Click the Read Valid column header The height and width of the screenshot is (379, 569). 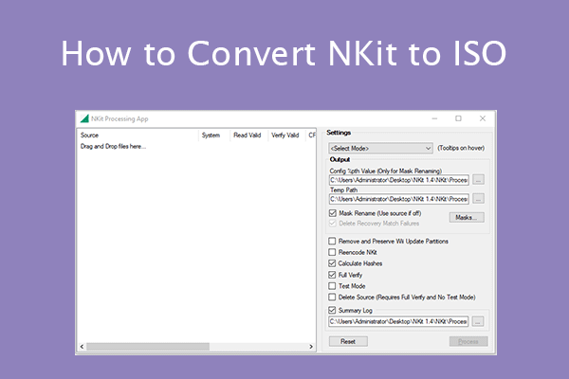[x=248, y=135]
